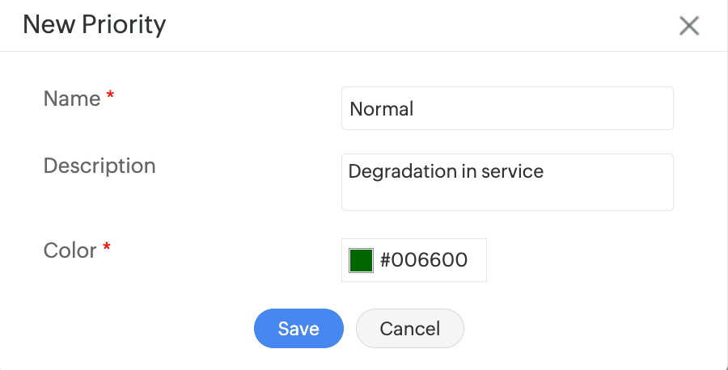Image resolution: width=728 pixels, height=370 pixels.
Task: Dismiss dialog using the X icon
Action: tap(688, 26)
